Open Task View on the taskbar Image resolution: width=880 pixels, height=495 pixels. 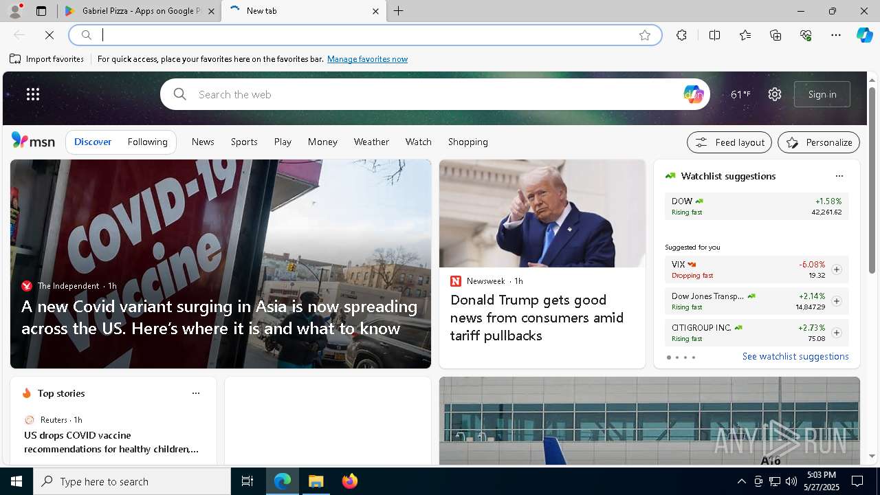(x=247, y=481)
